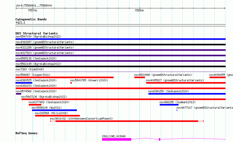Click red esv3601032 variant bar
Image resolution: width=233 pixels, height=142 pixels.
[x=127, y=121]
